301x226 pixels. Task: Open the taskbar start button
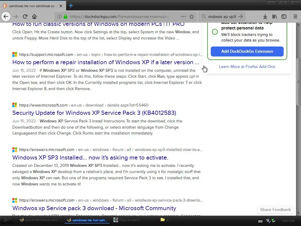pyautogui.click(x=6, y=220)
